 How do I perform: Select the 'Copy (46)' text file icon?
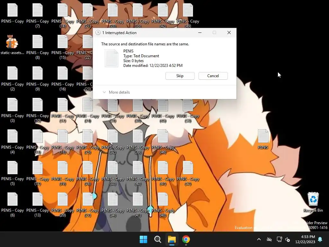163,136
